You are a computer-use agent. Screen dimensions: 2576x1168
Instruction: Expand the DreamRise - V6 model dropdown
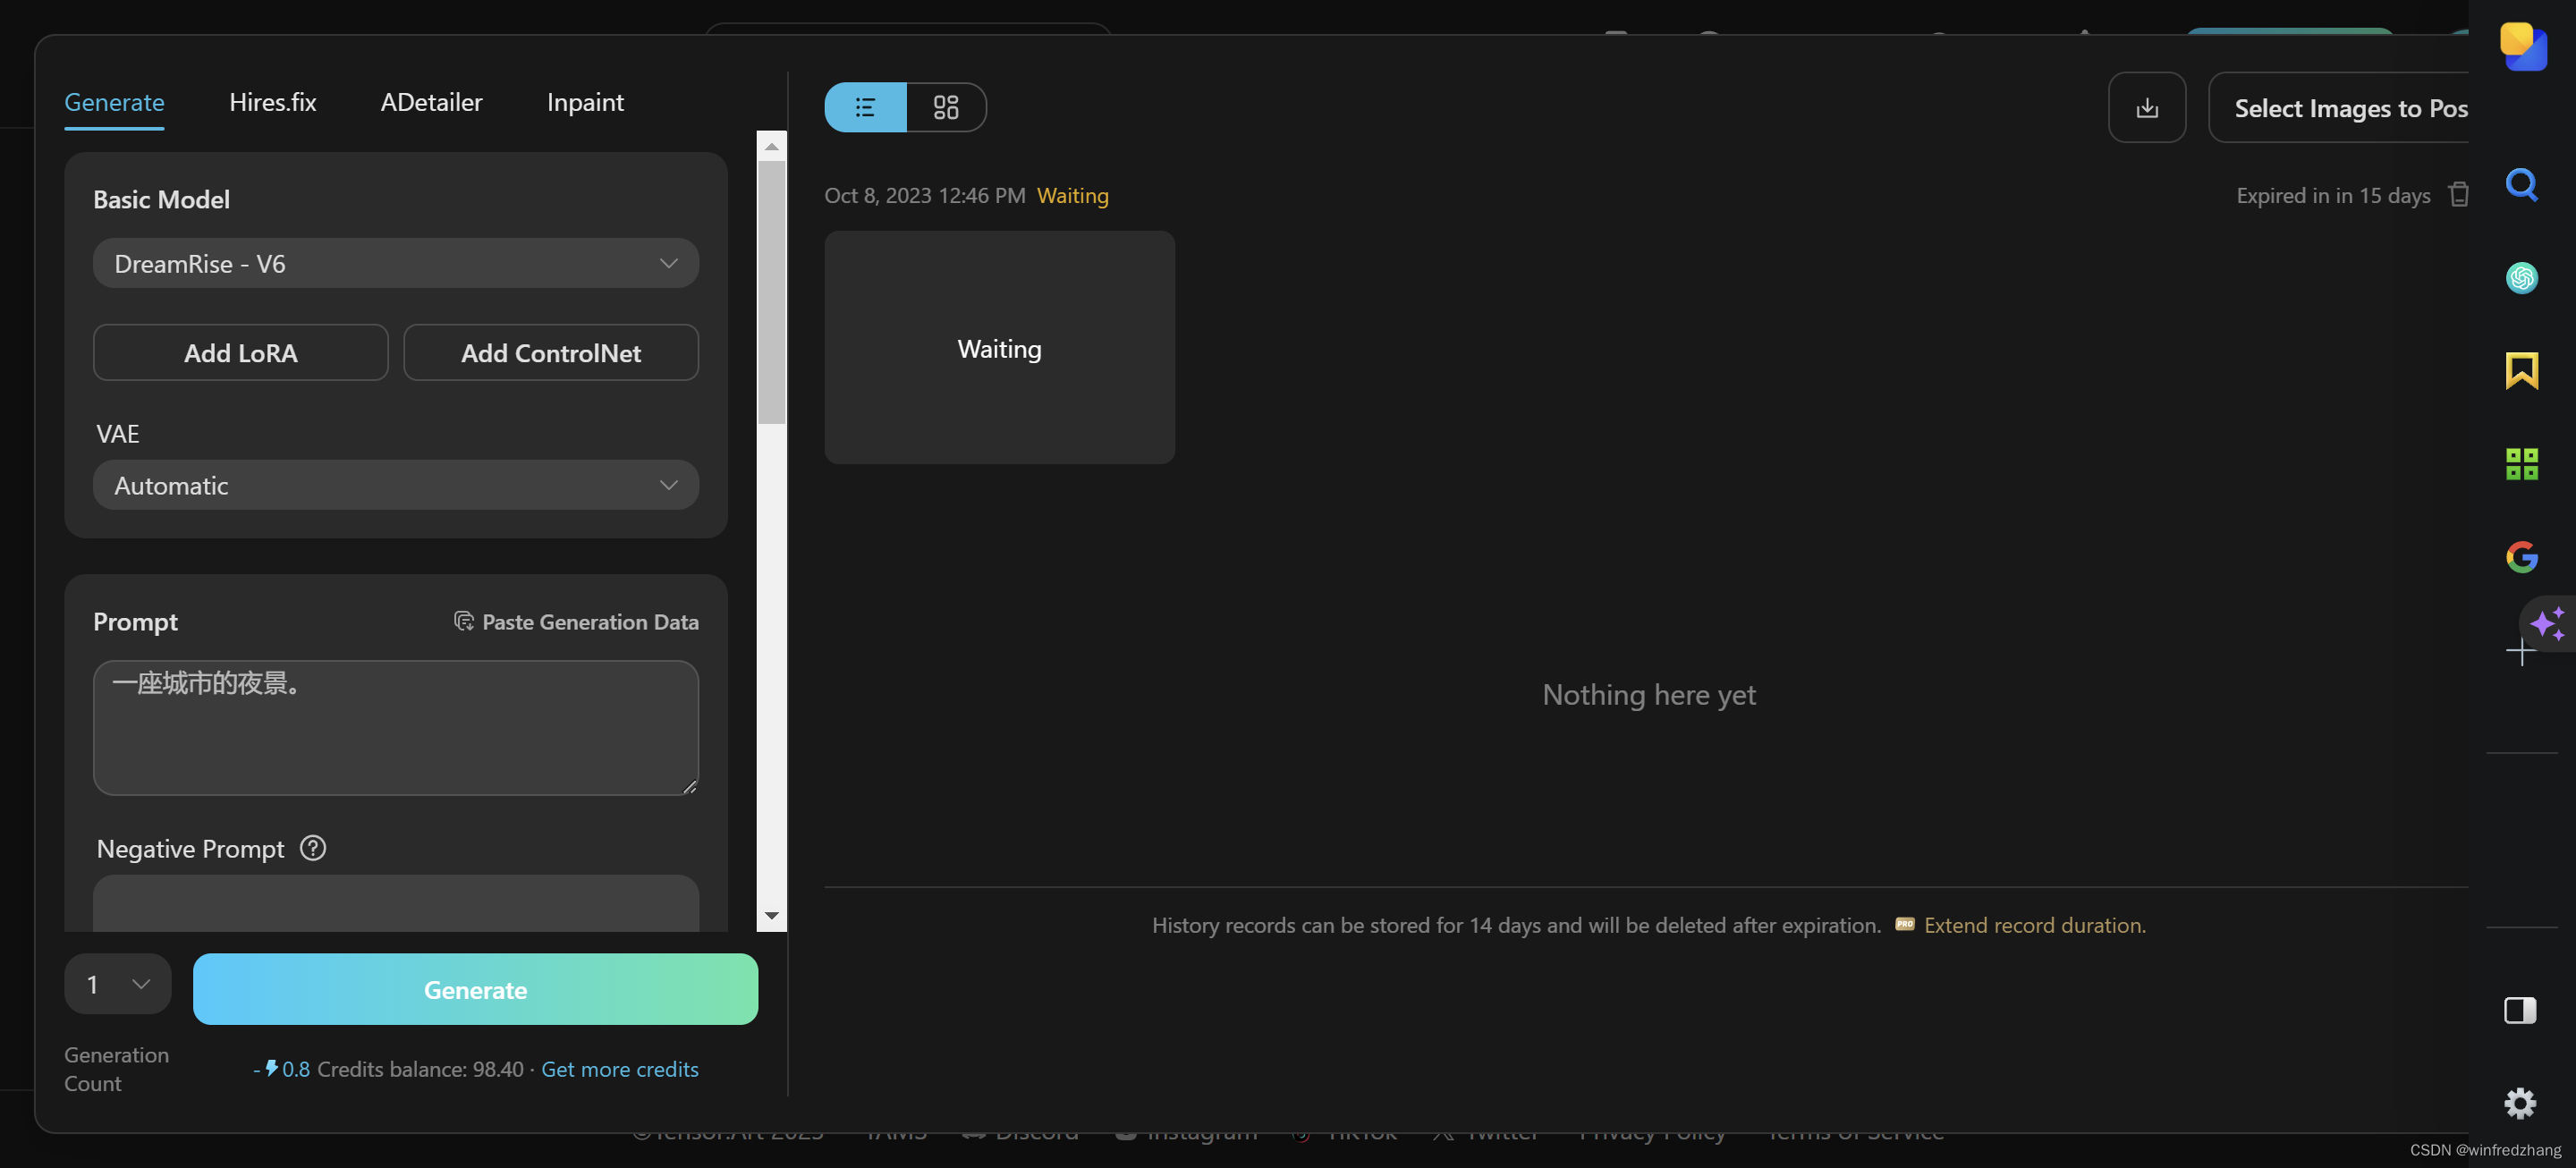point(395,264)
